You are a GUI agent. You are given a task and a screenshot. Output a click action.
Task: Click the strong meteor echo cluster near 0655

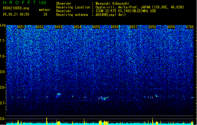[103, 98]
